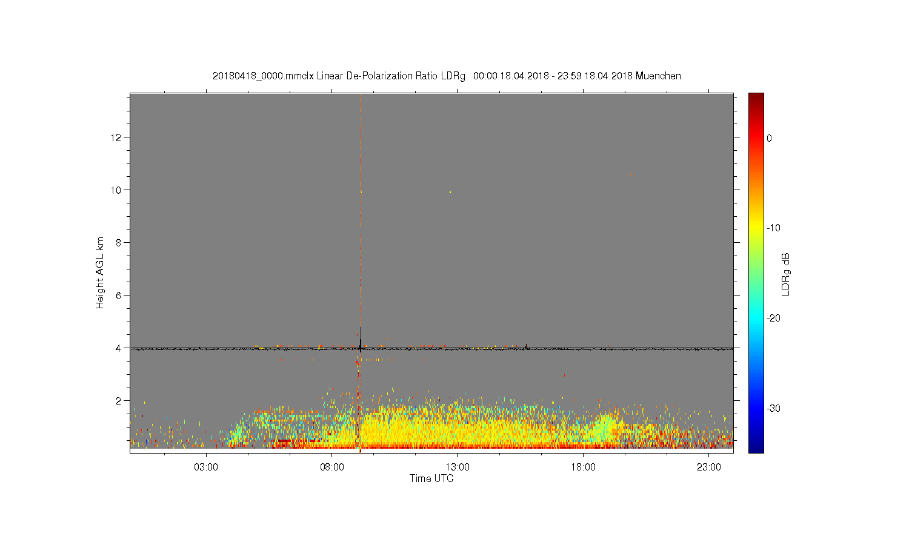Click the 08:00 time tick label
Viewport: 909px width, 545px height.
pos(332,467)
